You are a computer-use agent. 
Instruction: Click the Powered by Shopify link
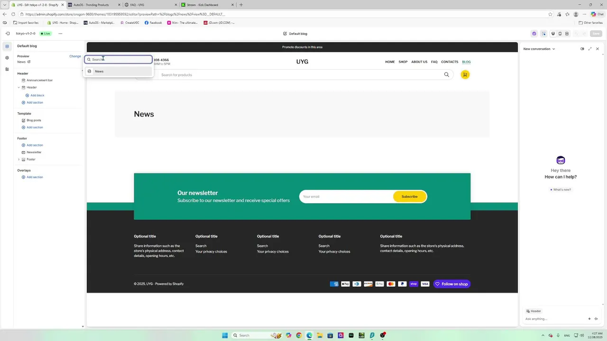(x=169, y=284)
